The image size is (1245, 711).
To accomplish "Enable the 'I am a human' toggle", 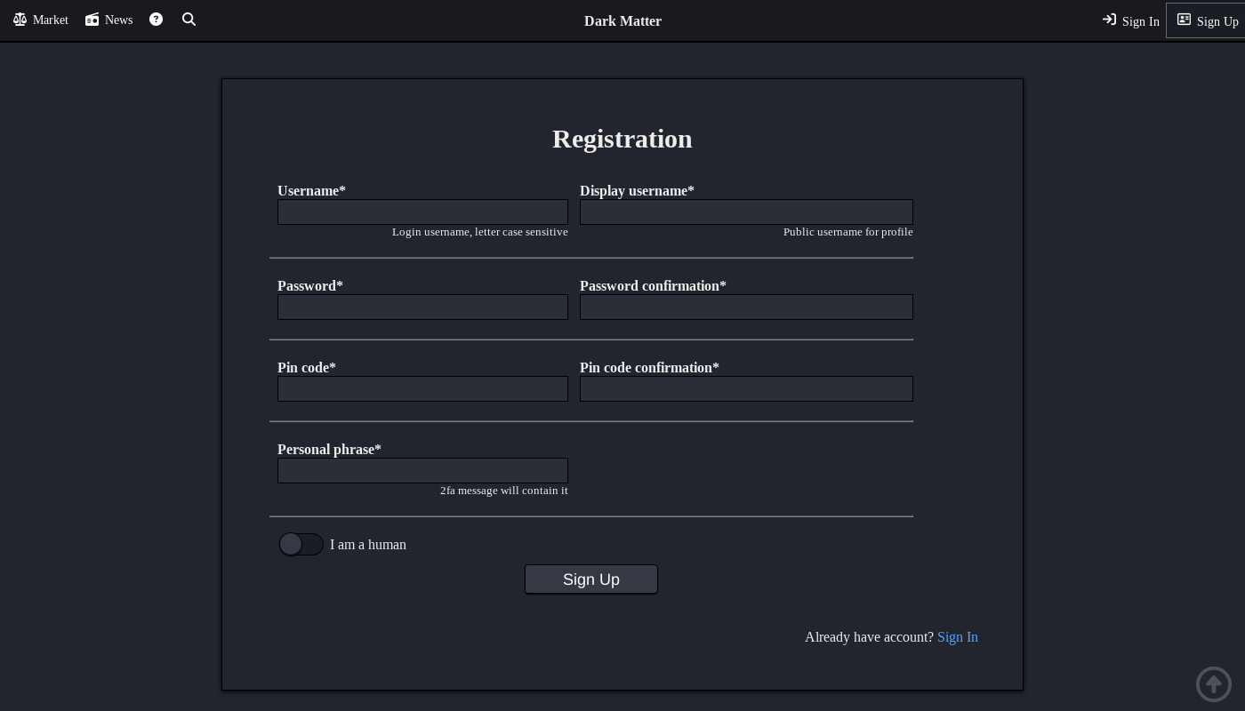I will 301,544.
